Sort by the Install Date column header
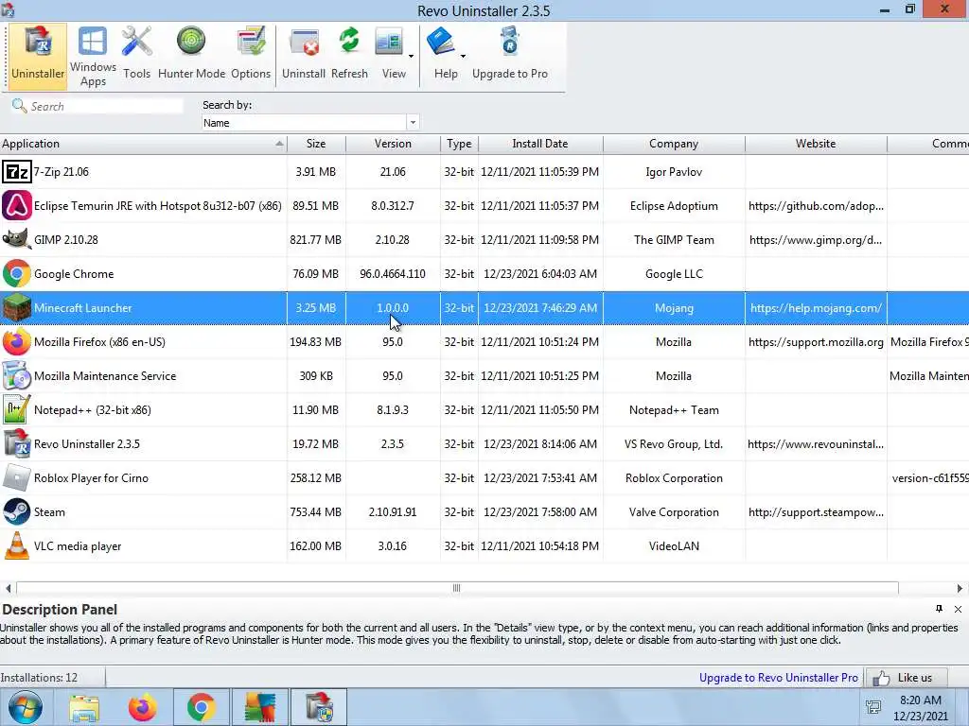Screen dimensions: 969x726 point(540,144)
